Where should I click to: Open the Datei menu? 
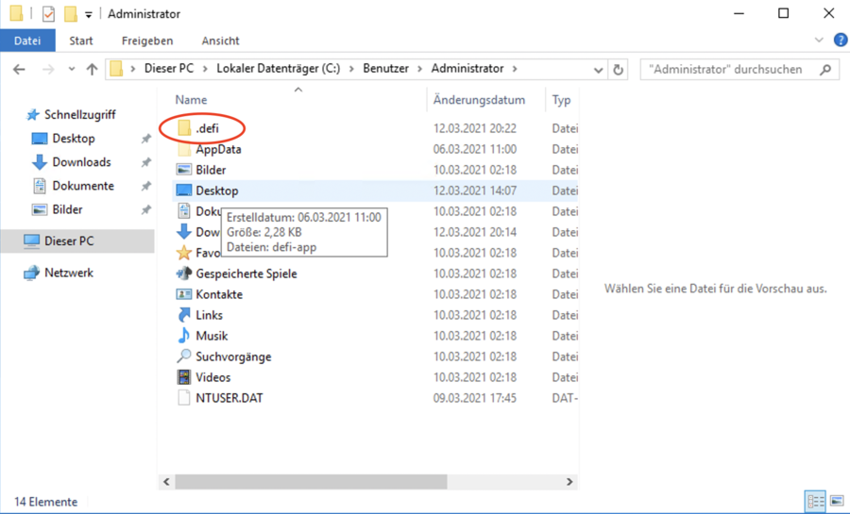tap(27, 41)
